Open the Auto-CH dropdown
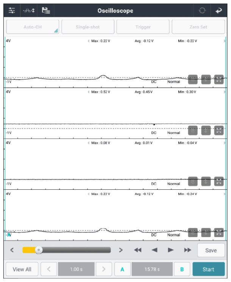The height and width of the screenshot is (282, 231). point(32,27)
